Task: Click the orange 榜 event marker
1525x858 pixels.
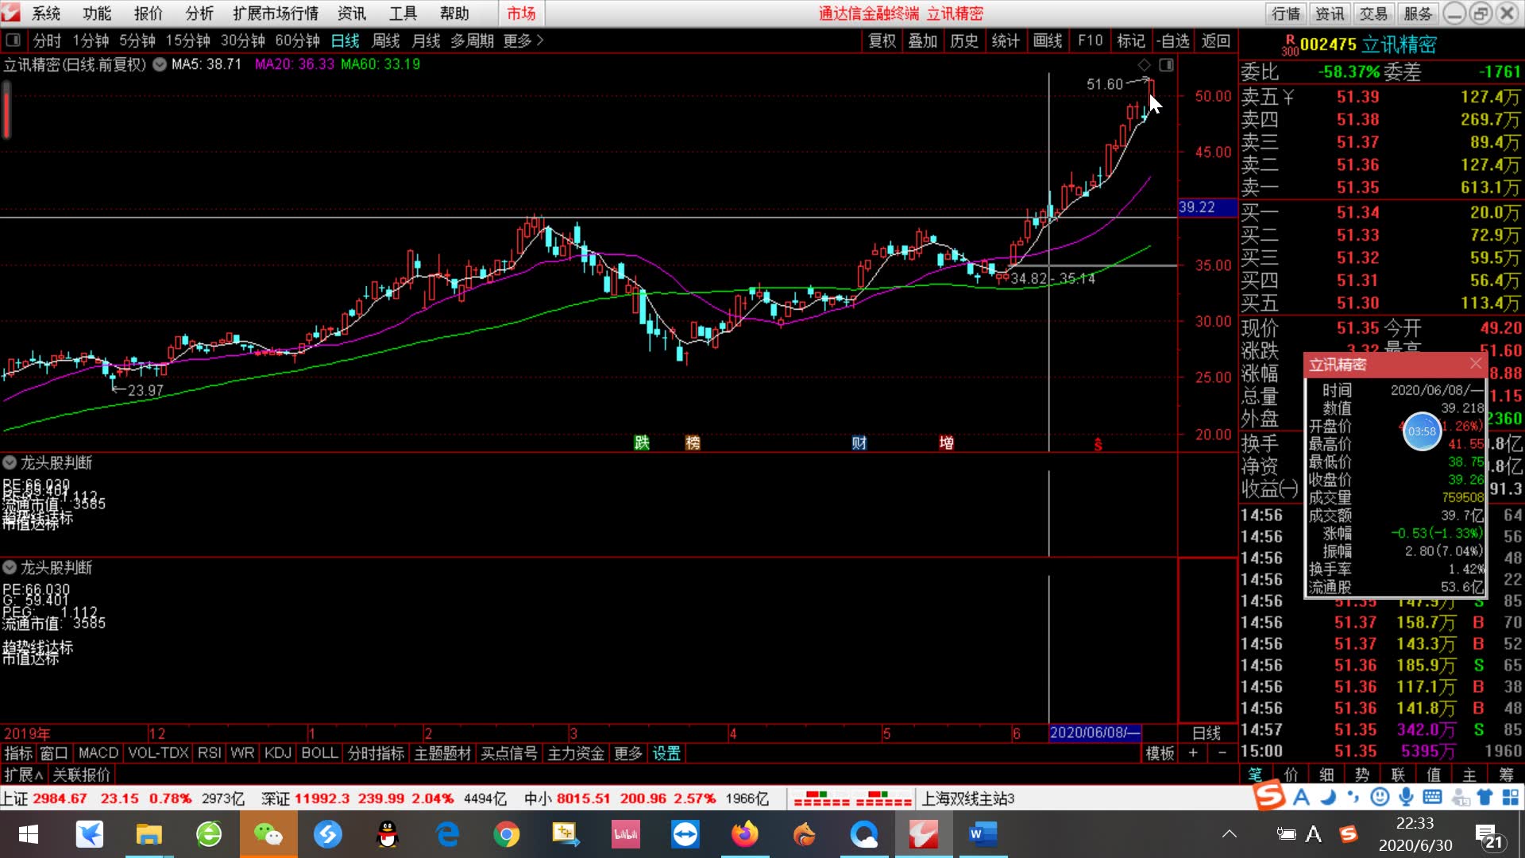Action: 693,443
